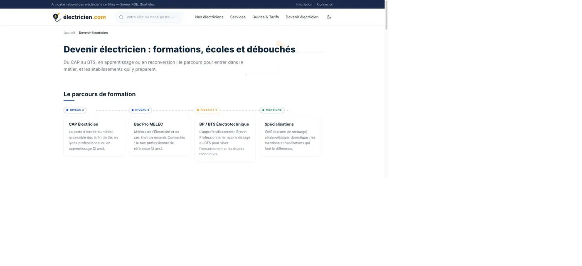Image resolution: width=582 pixels, height=266 pixels.
Task: Click the main page title heading
Action: point(180,49)
